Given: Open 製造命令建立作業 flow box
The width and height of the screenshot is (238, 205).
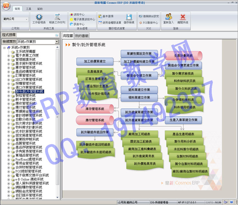Looking at the screenshot, I should 139,76.
